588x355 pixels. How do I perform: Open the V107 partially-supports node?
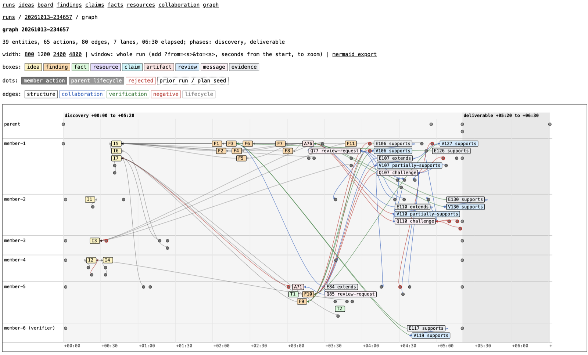[x=409, y=166]
